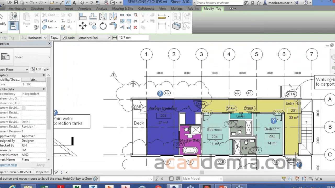Open the Horizontal orientation dropdown

tap(37, 38)
